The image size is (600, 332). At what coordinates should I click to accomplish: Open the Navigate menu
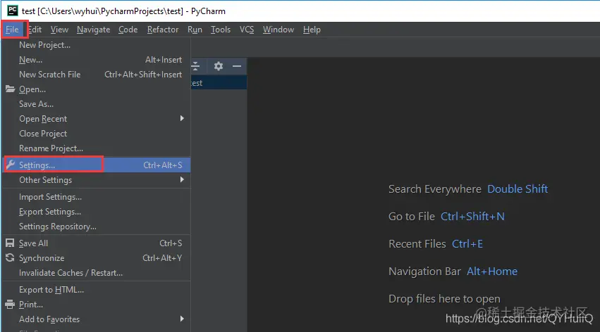(x=93, y=30)
